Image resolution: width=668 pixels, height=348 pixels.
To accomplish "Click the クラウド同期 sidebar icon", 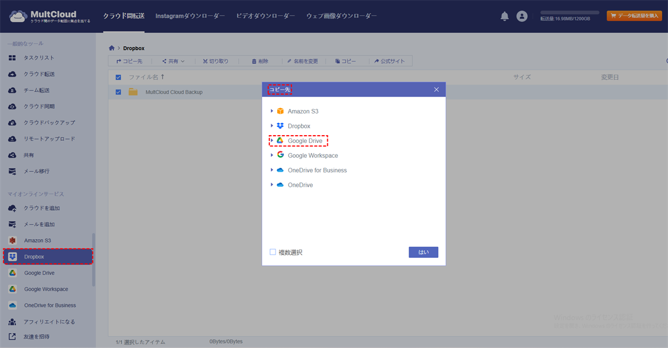I will click(12, 106).
